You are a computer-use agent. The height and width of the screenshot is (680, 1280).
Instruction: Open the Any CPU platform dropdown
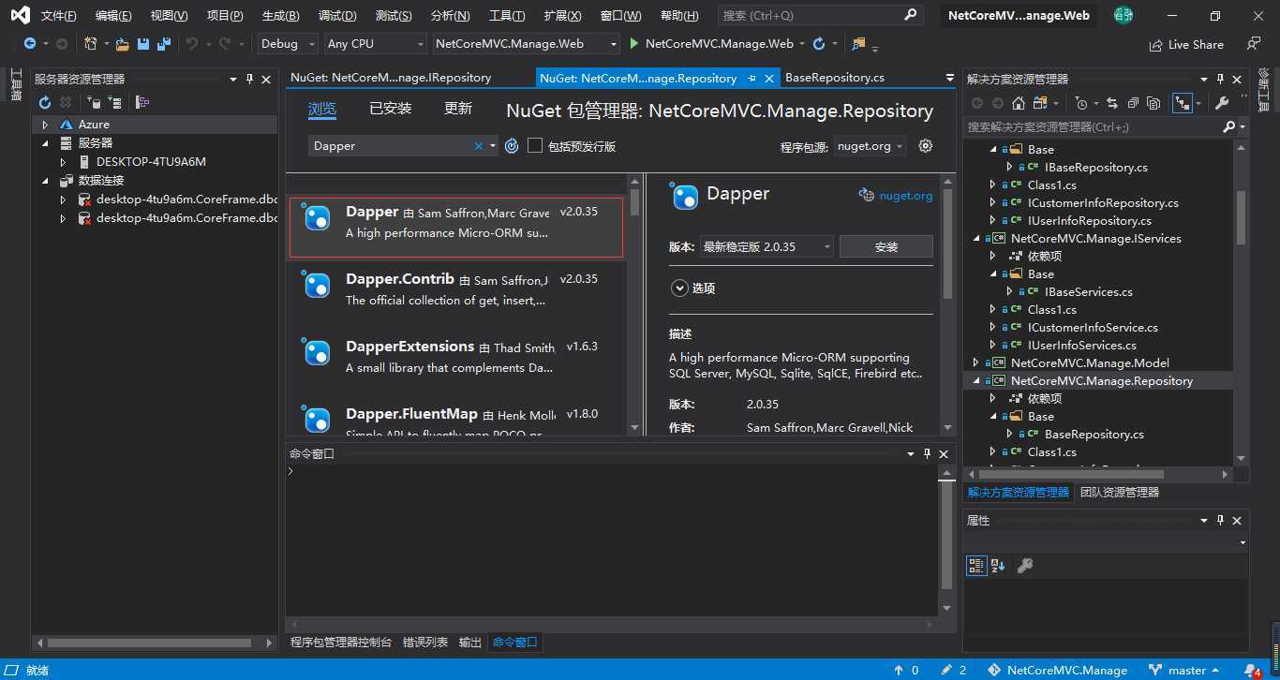click(375, 44)
